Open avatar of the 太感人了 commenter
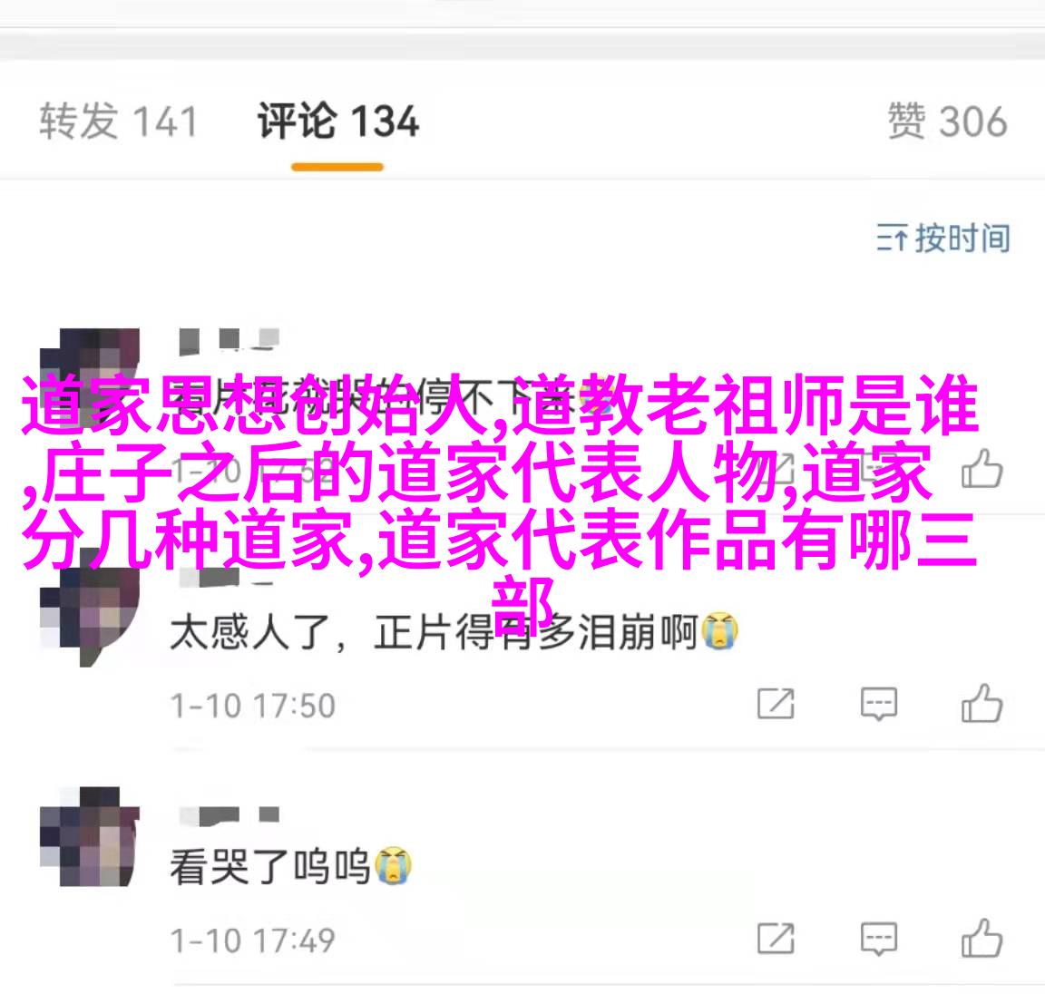Viewport: 1045px width, 994px height. point(89,608)
